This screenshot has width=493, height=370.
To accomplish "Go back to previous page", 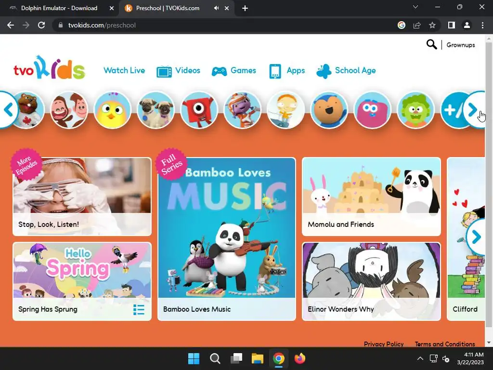I will click(11, 25).
